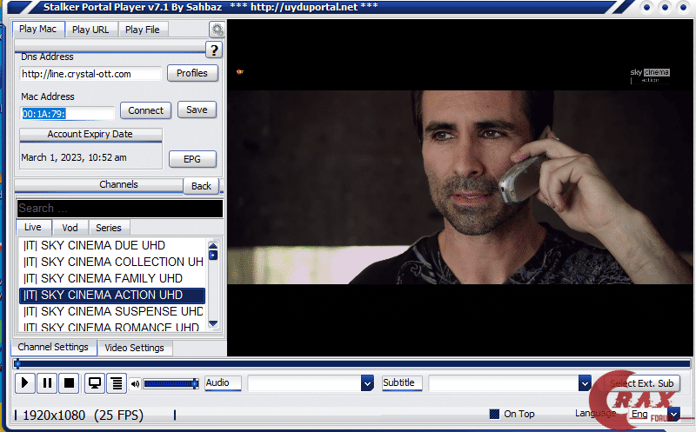Switch to the Play Mac tab

point(37,30)
